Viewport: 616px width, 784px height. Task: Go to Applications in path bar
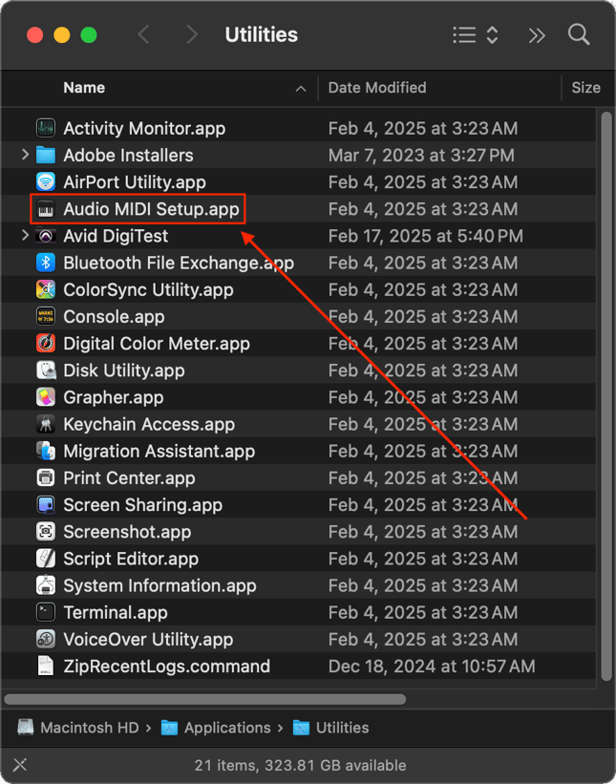(x=216, y=728)
